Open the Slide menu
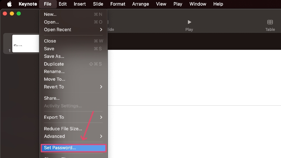Viewport: 281px width, 158px height. point(98,4)
